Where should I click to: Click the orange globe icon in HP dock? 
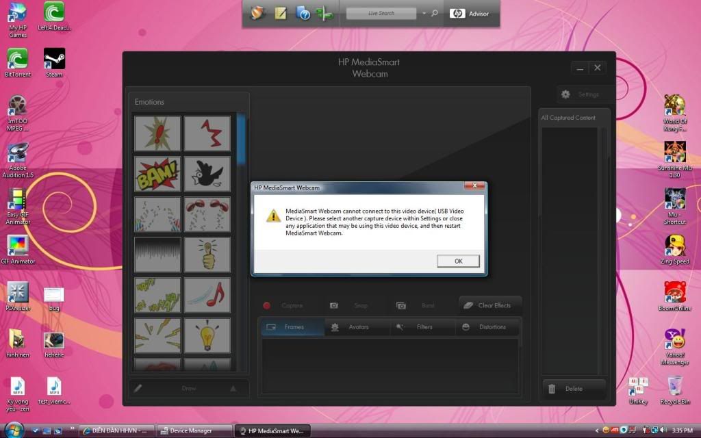[x=258, y=14]
